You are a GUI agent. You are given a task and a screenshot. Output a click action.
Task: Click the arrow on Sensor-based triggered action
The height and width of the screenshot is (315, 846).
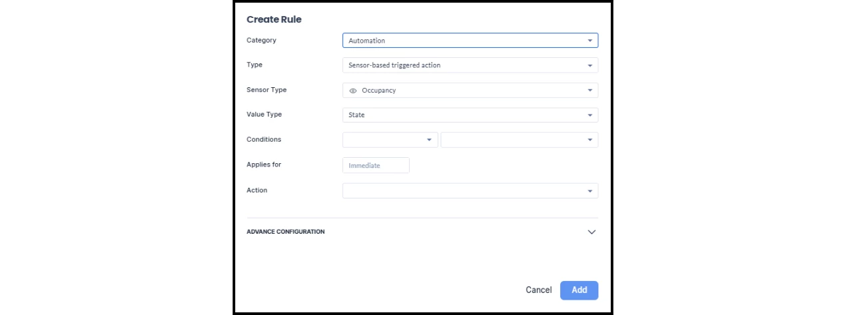590,65
